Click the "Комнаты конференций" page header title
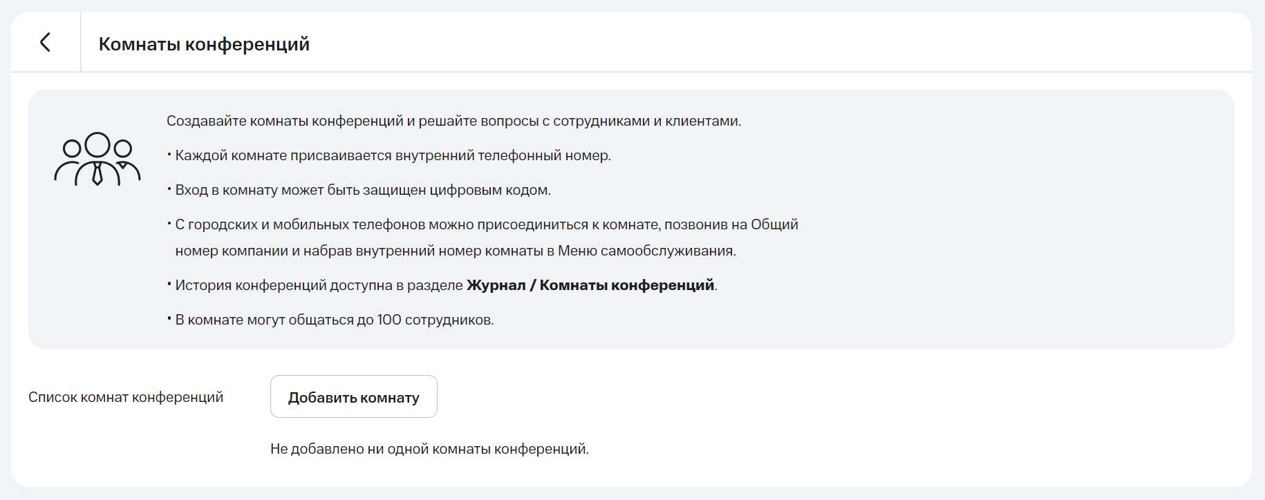 (x=204, y=44)
